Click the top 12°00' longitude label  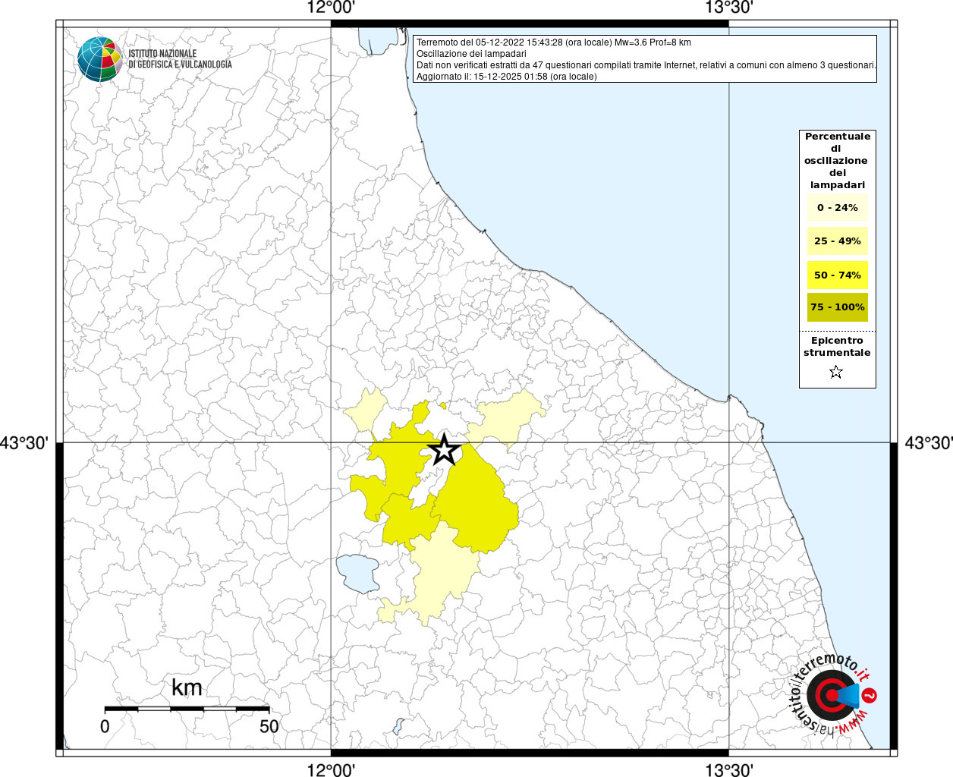coord(331,8)
